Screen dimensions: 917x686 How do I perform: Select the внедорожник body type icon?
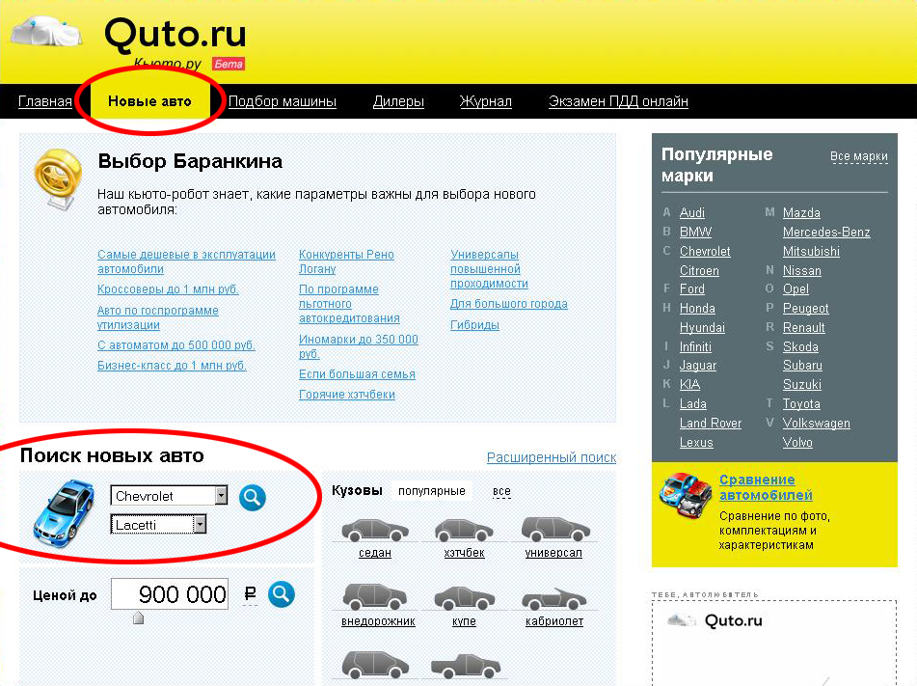[375, 596]
